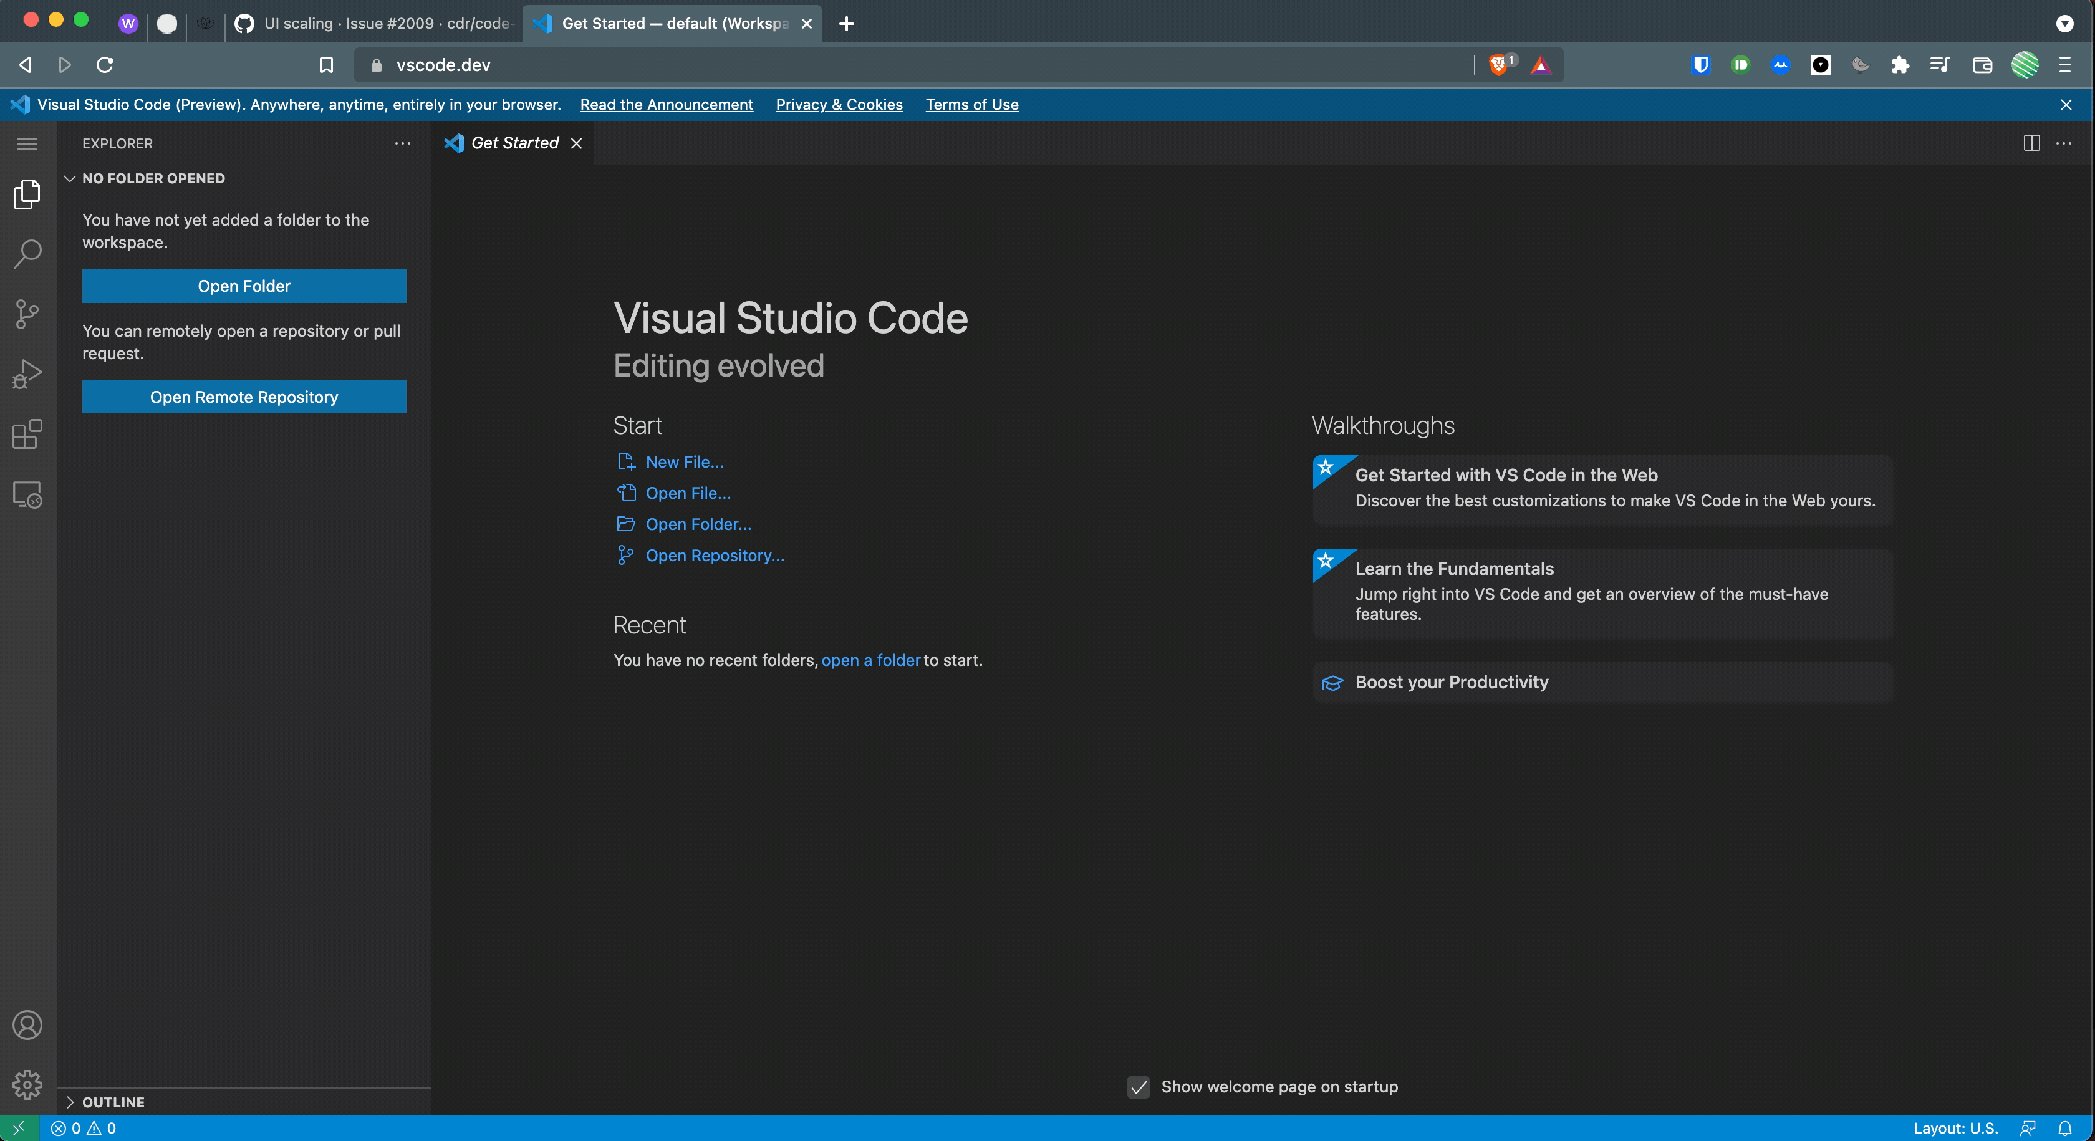Click the New File... link
Image resolution: width=2095 pixels, height=1141 pixels.
click(x=684, y=462)
